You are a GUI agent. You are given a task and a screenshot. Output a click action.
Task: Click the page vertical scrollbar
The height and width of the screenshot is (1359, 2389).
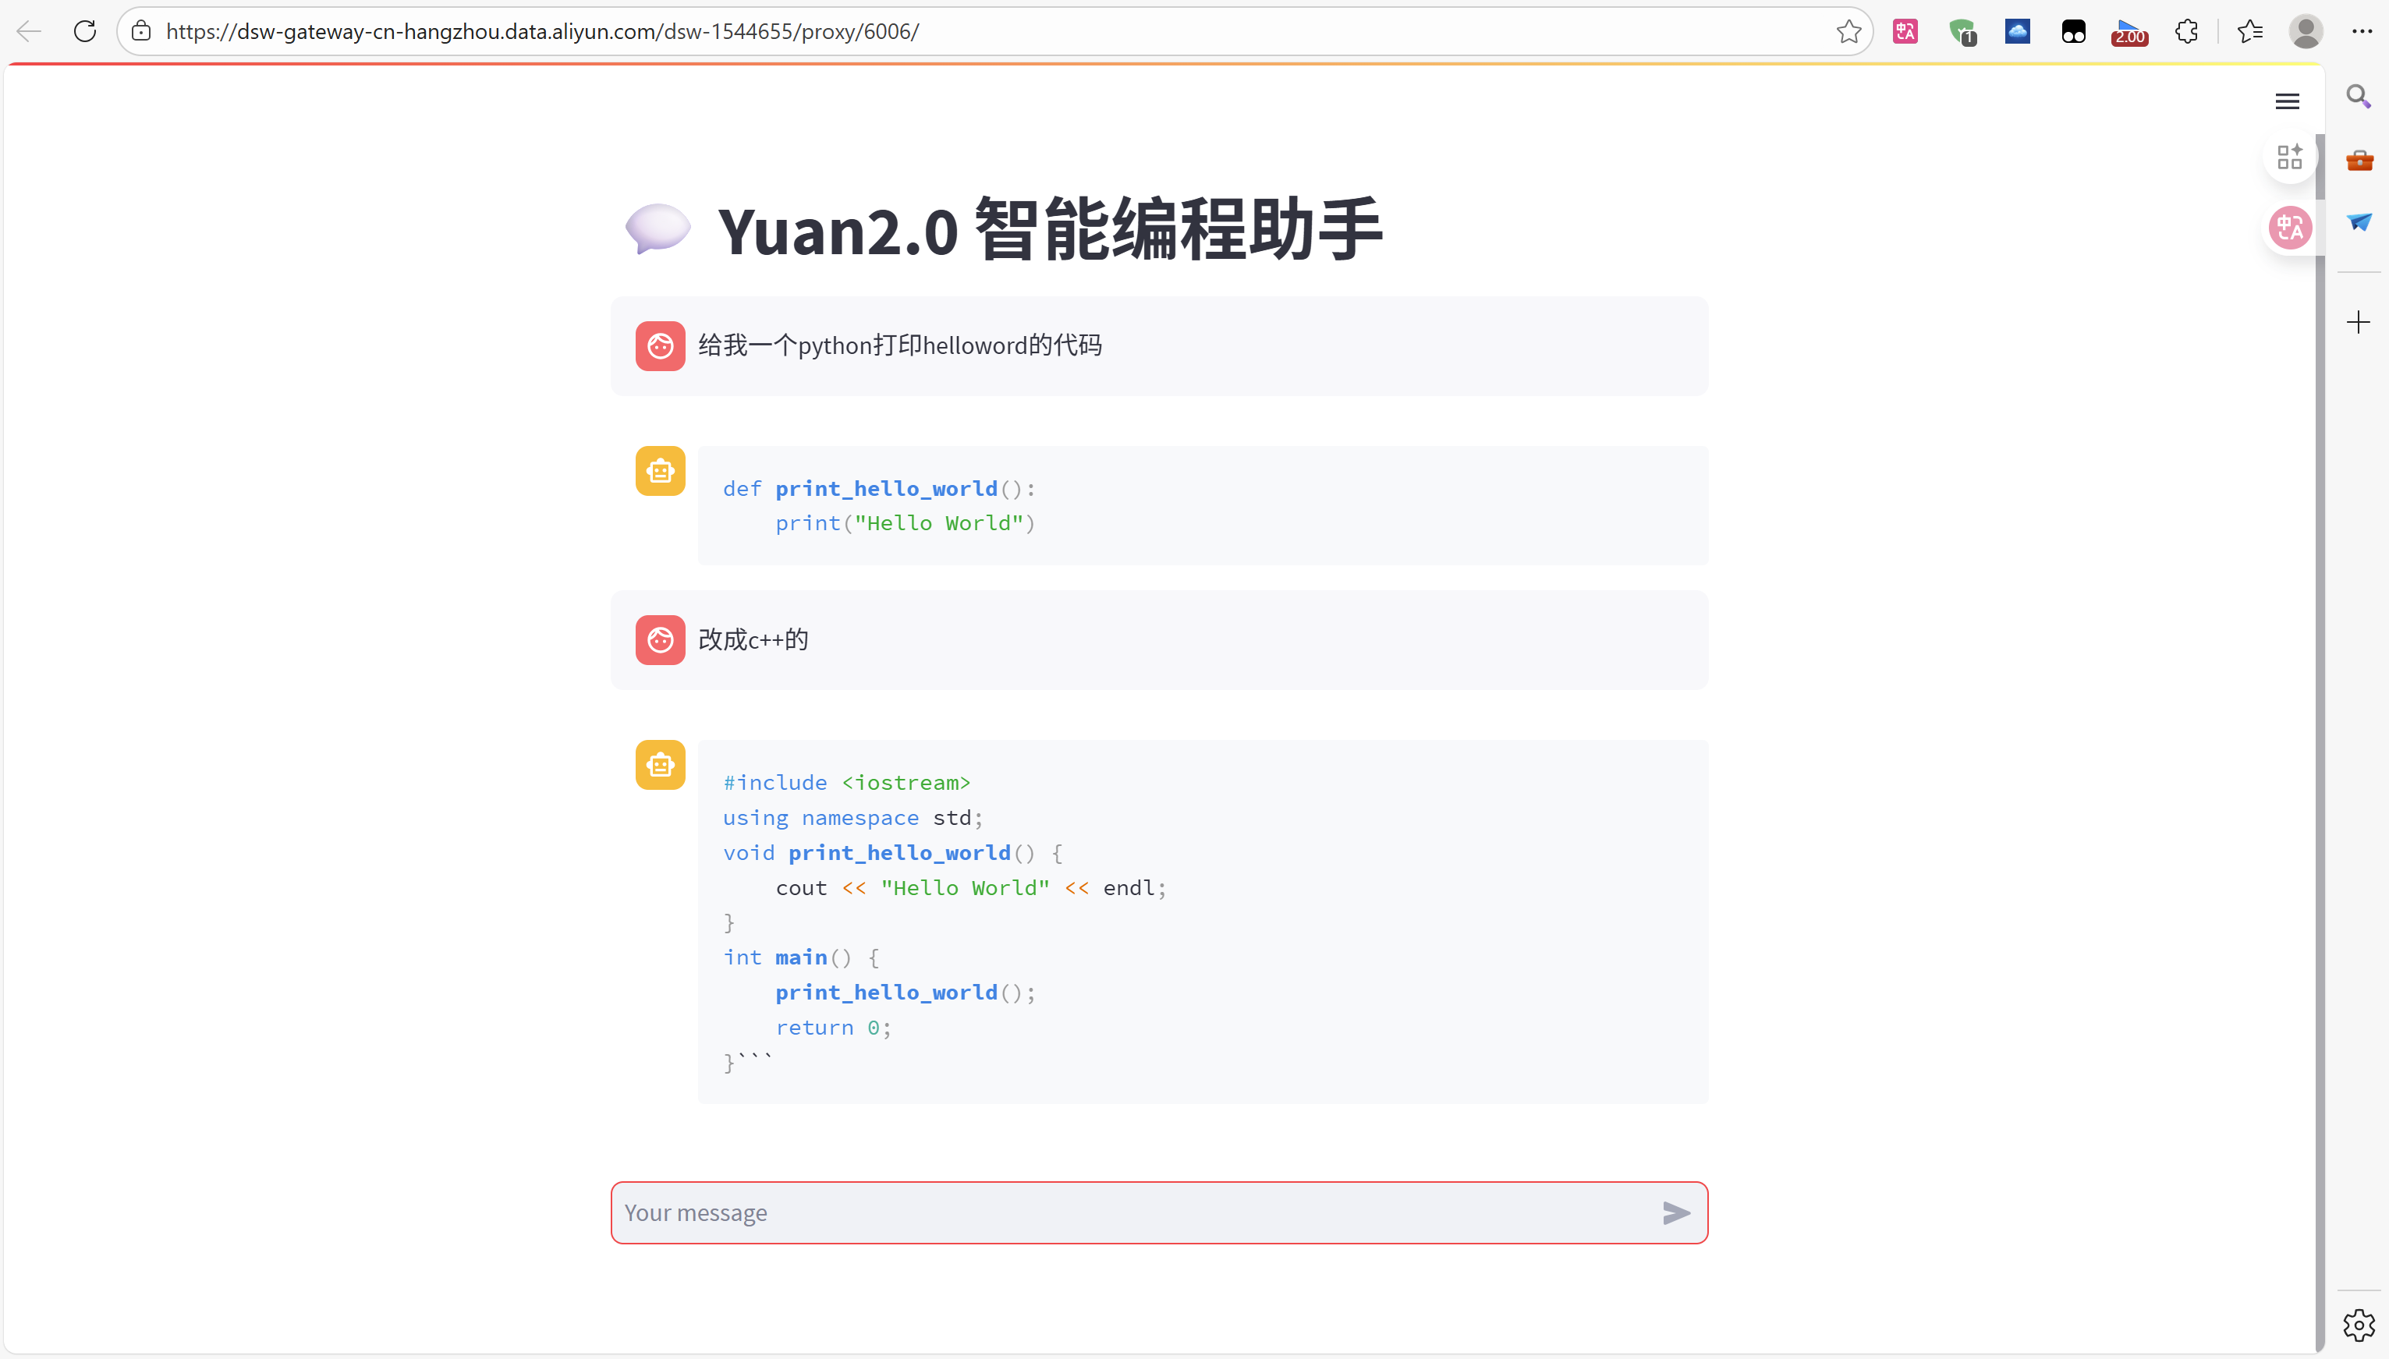point(2319,653)
